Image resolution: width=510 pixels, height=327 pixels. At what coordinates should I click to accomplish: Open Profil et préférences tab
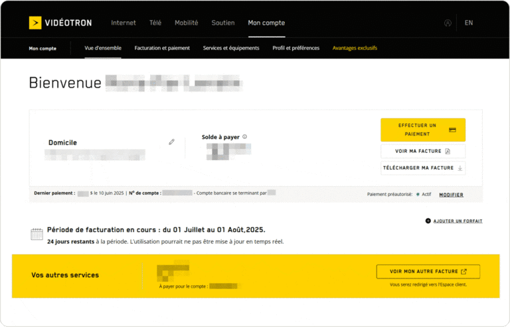(x=296, y=48)
